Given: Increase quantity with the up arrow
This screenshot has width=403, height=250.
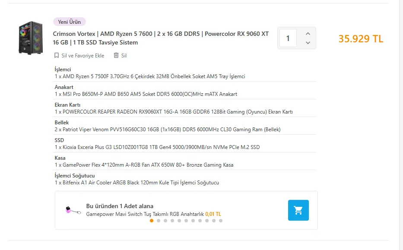Looking at the screenshot, I should pos(308,34).
